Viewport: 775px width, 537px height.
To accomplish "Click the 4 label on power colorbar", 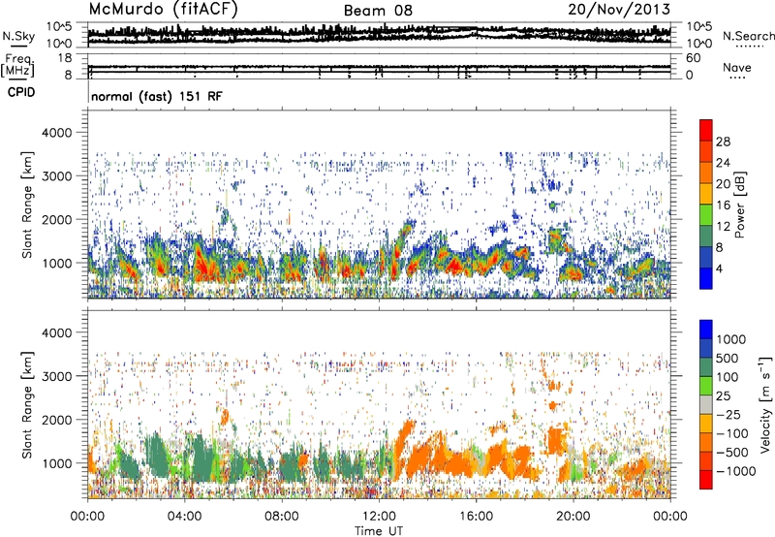I will tap(720, 269).
